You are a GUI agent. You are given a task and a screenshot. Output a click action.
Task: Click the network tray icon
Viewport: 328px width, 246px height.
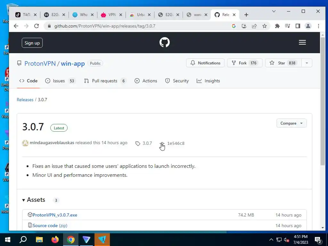tap(279, 240)
